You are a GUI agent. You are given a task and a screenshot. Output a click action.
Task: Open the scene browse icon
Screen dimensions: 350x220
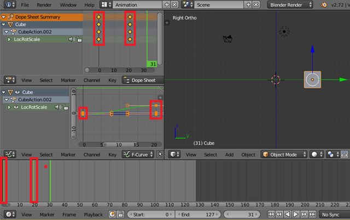pyautogui.click(x=187, y=5)
